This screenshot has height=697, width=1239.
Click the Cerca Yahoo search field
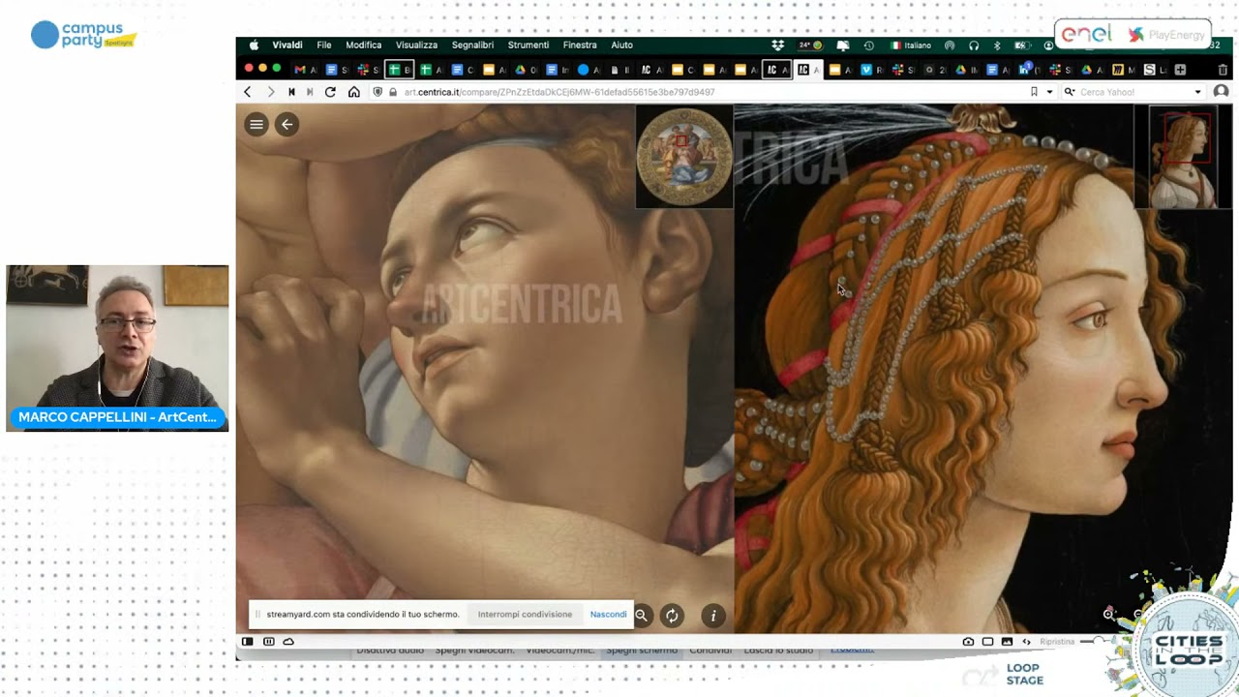pyautogui.click(x=1133, y=92)
